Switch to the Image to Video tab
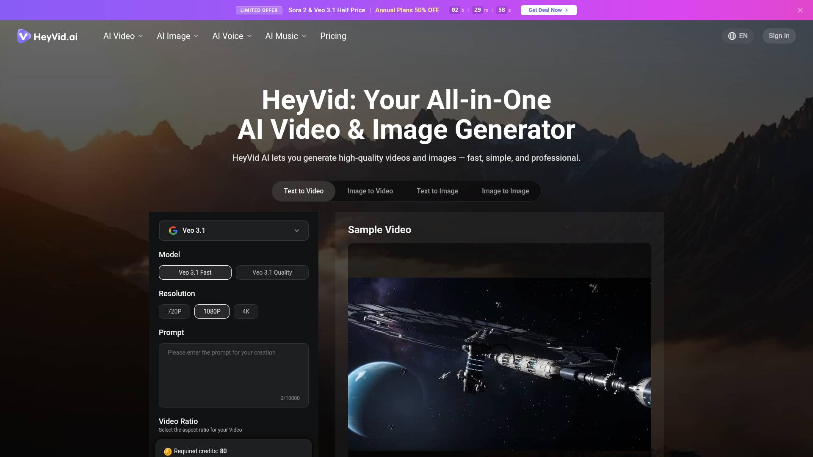The height and width of the screenshot is (457, 813). [370, 191]
